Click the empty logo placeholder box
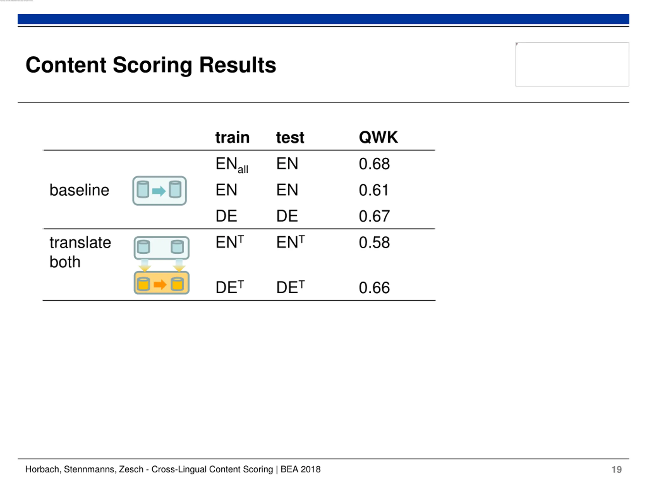Screen dimensions: 647x485 coord(572,64)
